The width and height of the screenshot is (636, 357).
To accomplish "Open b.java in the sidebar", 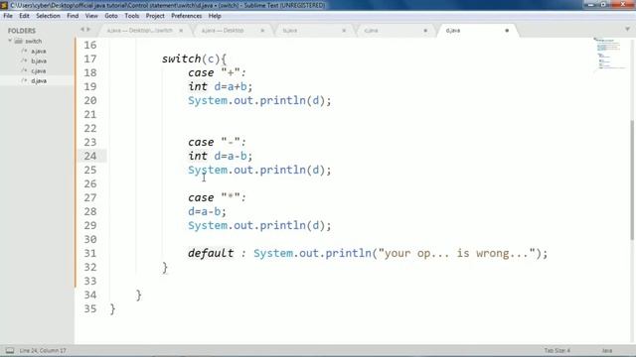I will coord(39,60).
